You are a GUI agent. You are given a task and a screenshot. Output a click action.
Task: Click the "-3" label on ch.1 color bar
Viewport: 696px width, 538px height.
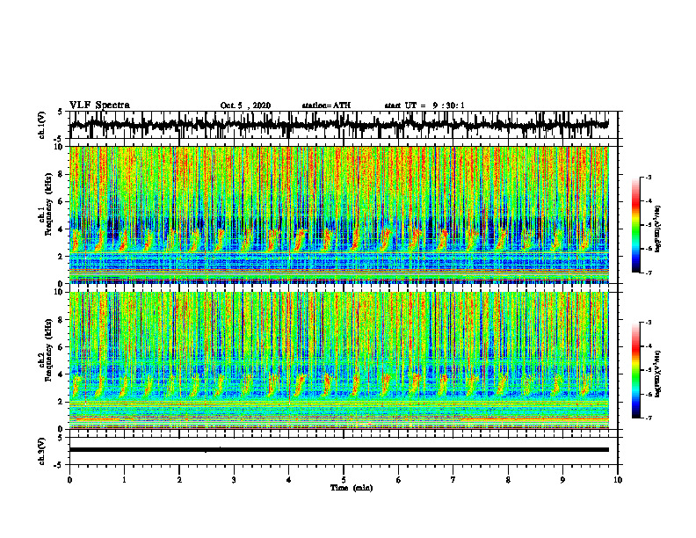649,177
